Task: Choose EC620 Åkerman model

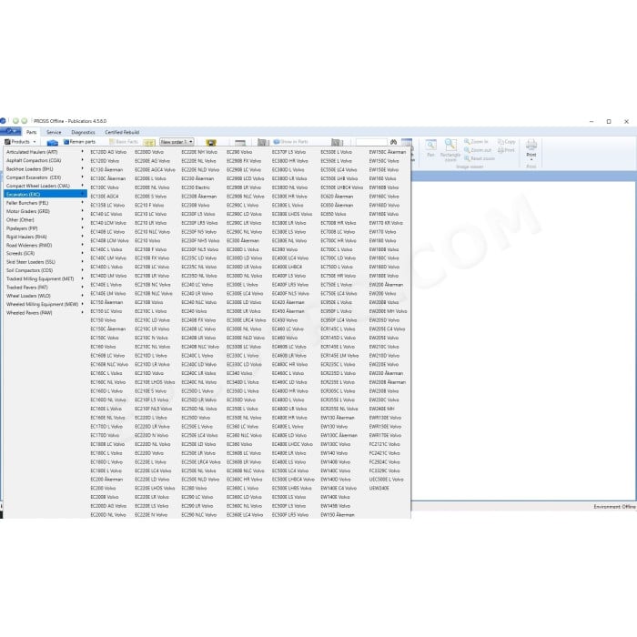Action: click(x=337, y=197)
